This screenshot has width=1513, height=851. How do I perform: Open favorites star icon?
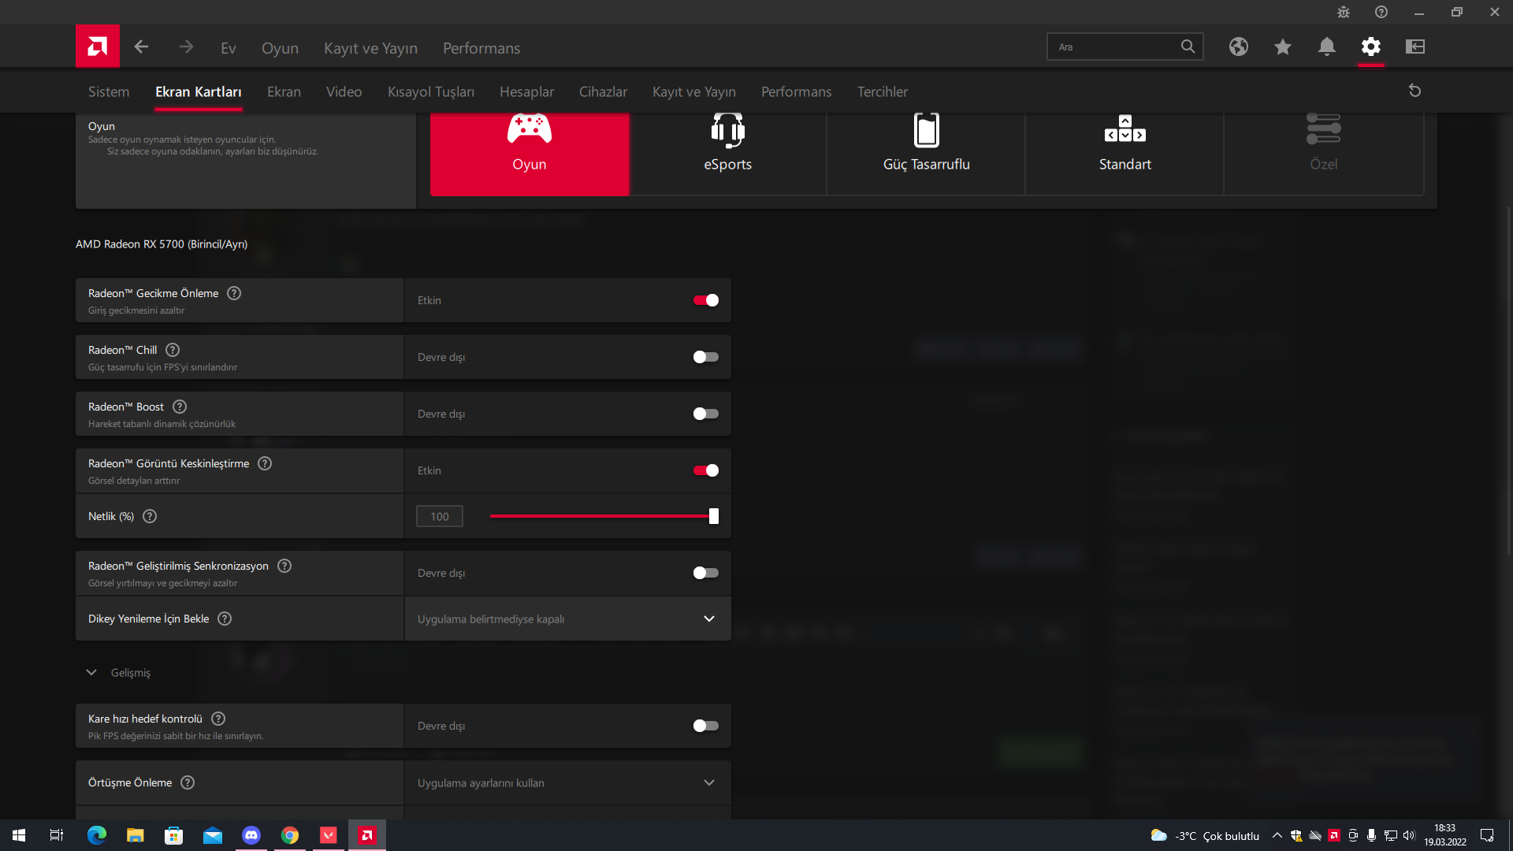(1282, 46)
